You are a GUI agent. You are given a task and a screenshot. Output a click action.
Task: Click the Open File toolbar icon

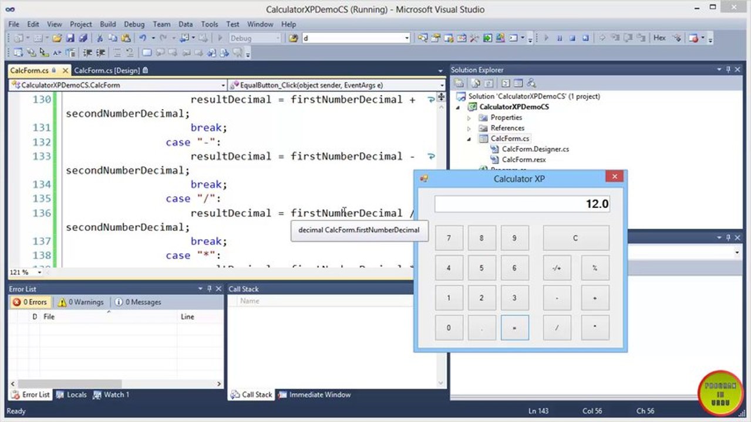(x=57, y=38)
